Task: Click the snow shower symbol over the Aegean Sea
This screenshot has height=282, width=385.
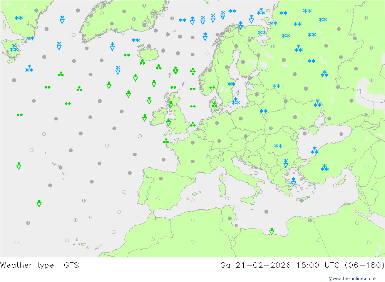Action: [x=293, y=181]
